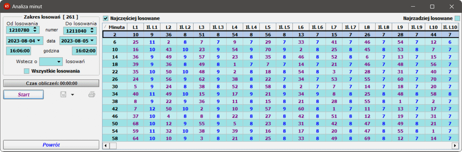The image size is (462, 152).
Task: Click the L3 column header
Action: 202,27
